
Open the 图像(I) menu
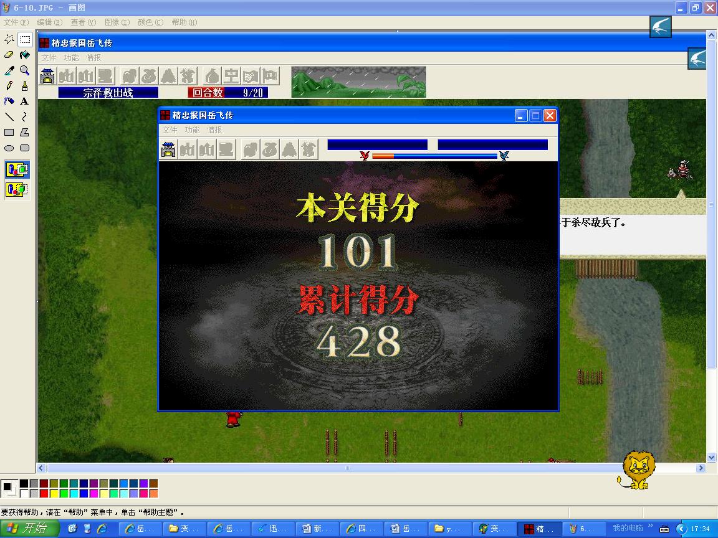(x=117, y=22)
